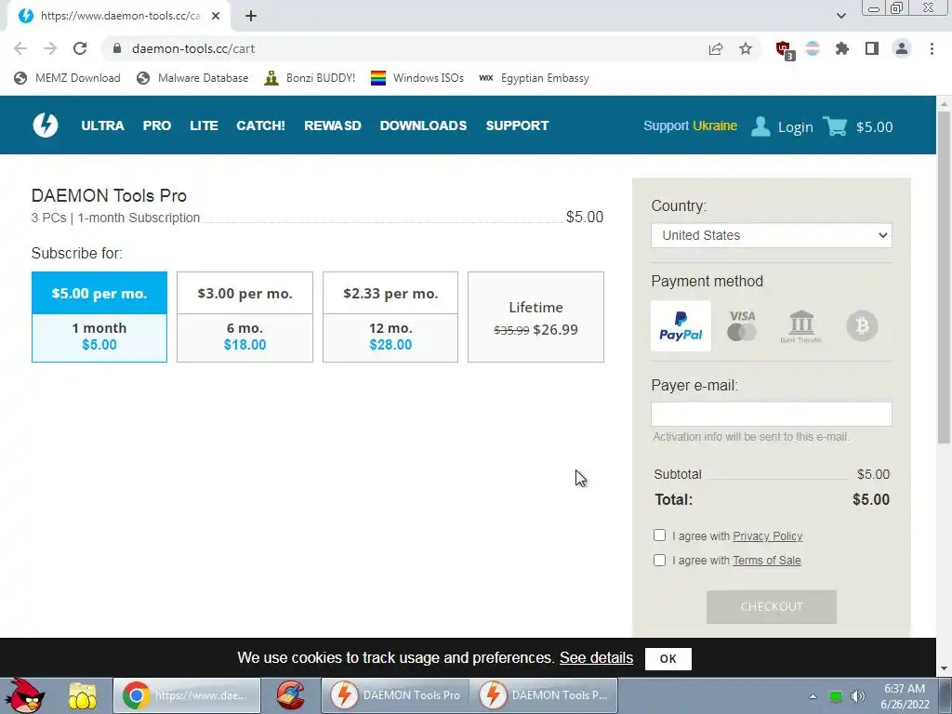Open Extensions puzzle icon
The width and height of the screenshot is (952, 714).
click(x=842, y=48)
